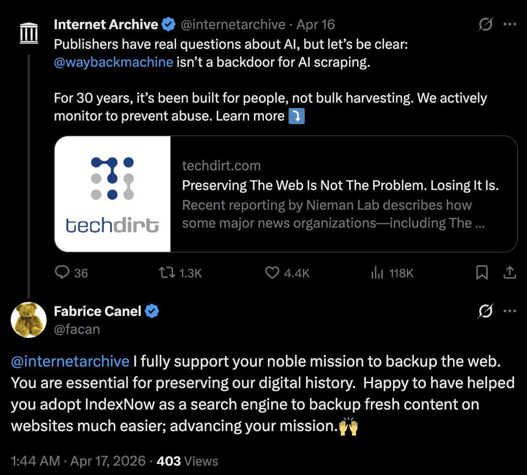Viewport: 527px width, 475px height.
Task: Bookmark the Internet Archive tweet
Action: coord(482,272)
